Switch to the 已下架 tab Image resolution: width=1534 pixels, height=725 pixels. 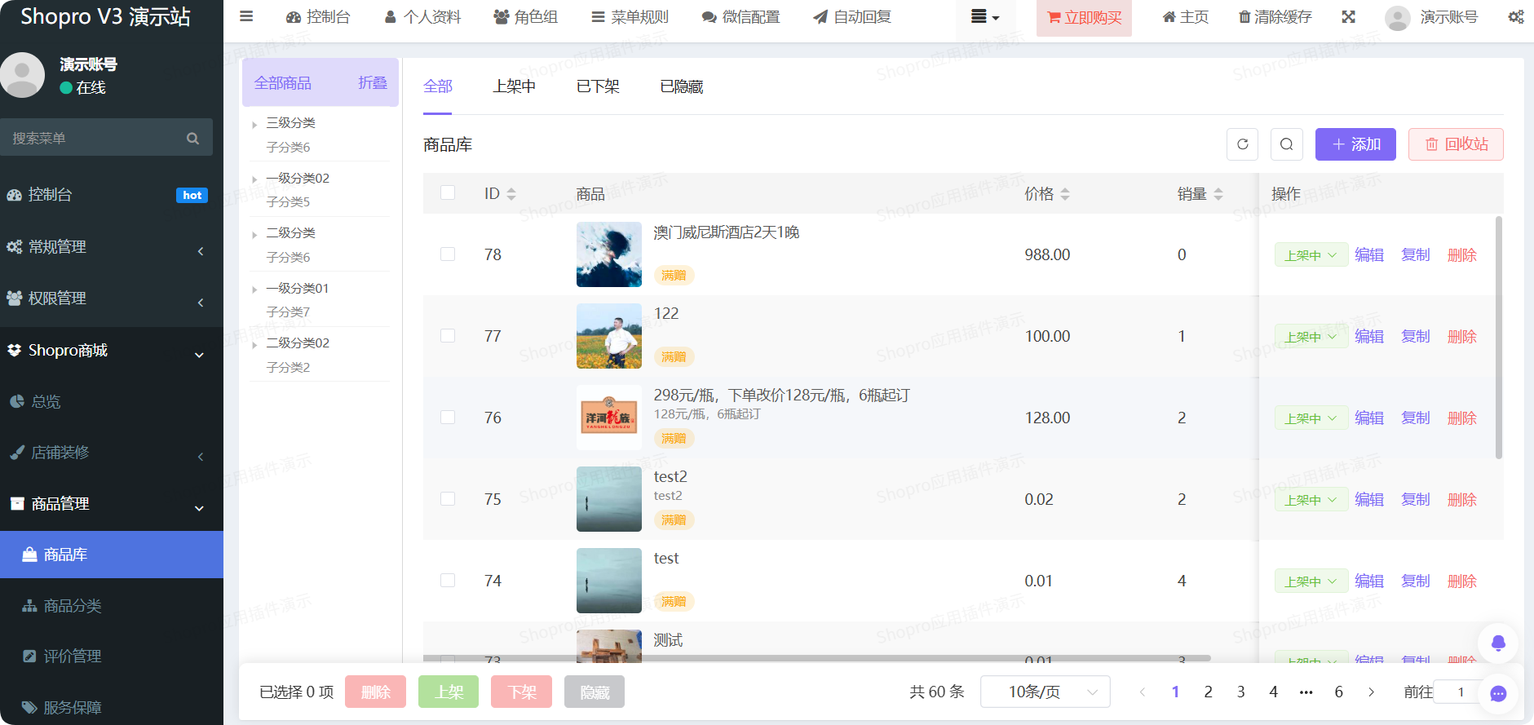pos(598,86)
